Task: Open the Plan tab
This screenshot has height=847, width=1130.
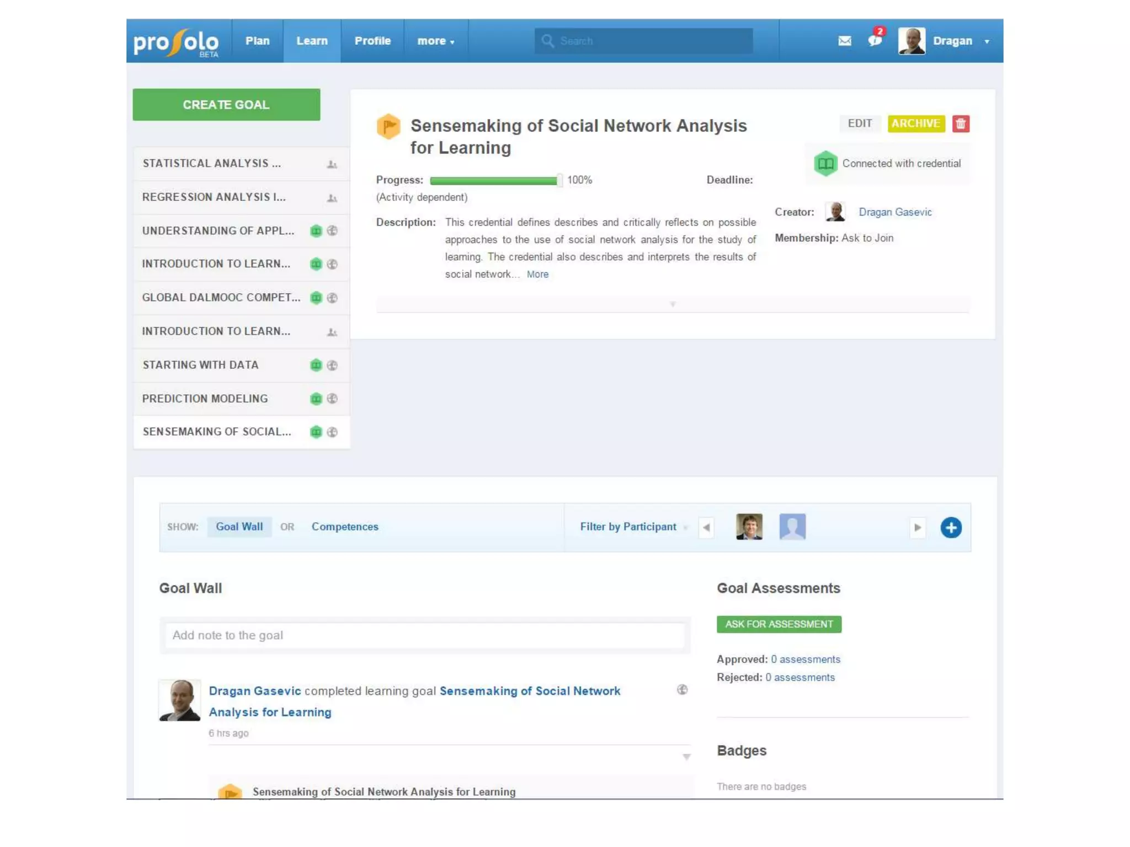Action: 257,41
